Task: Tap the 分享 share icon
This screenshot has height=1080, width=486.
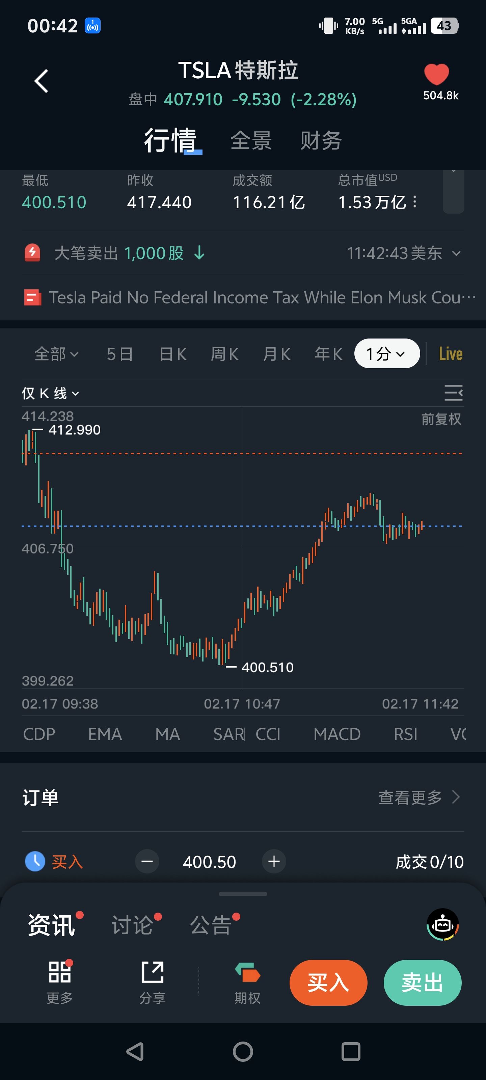Action: (x=152, y=973)
